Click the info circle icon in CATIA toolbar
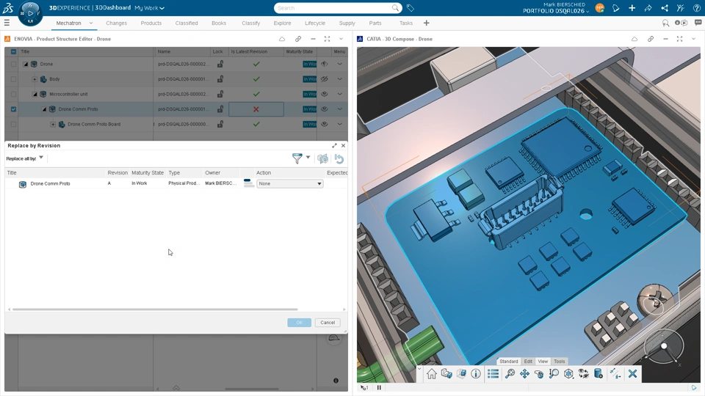The width and height of the screenshot is (705, 396). pyautogui.click(x=476, y=373)
